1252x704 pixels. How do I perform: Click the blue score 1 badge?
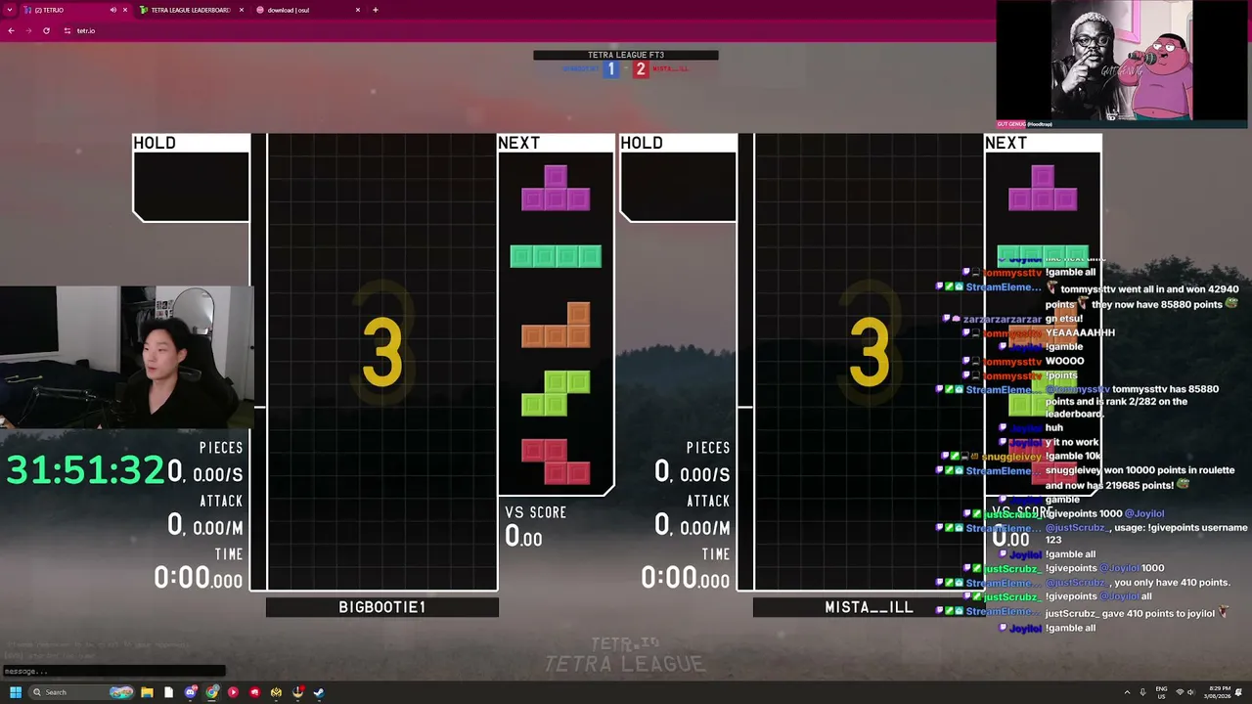[611, 68]
